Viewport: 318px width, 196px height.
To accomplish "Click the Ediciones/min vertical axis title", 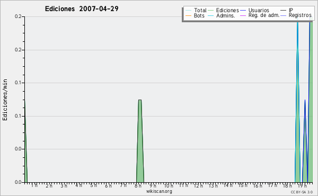I will click(x=5, y=100).
